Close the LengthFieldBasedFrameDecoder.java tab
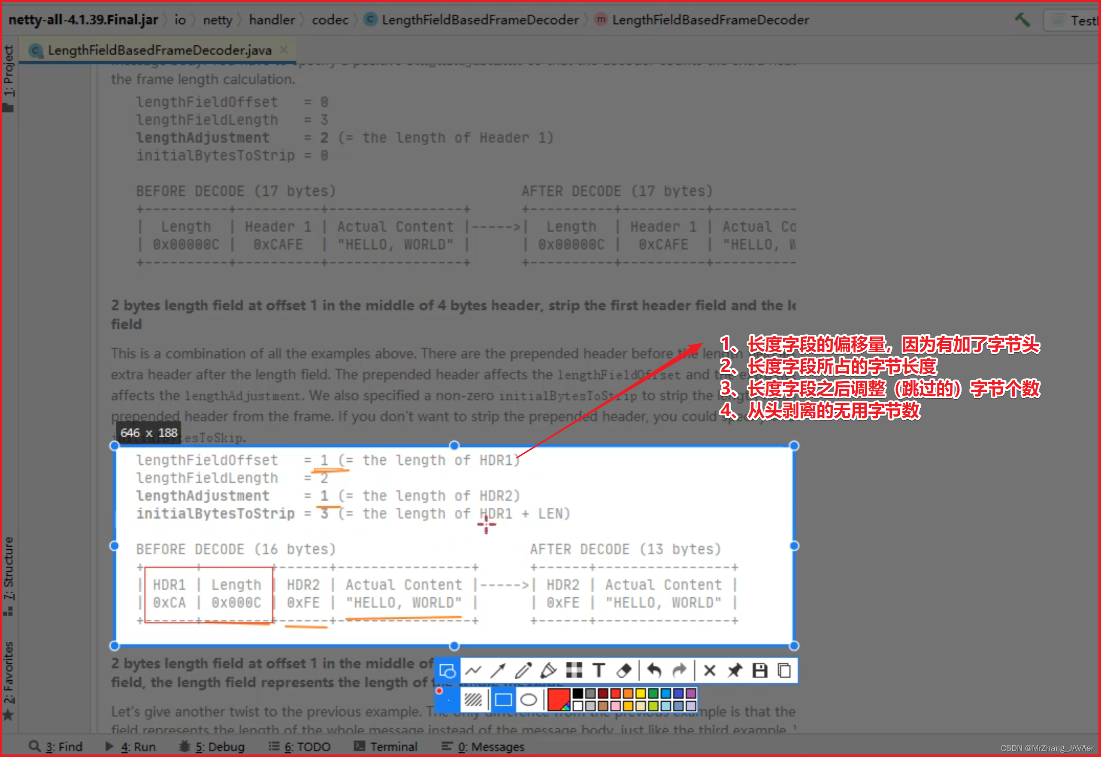The height and width of the screenshot is (757, 1101). [x=284, y=49]
